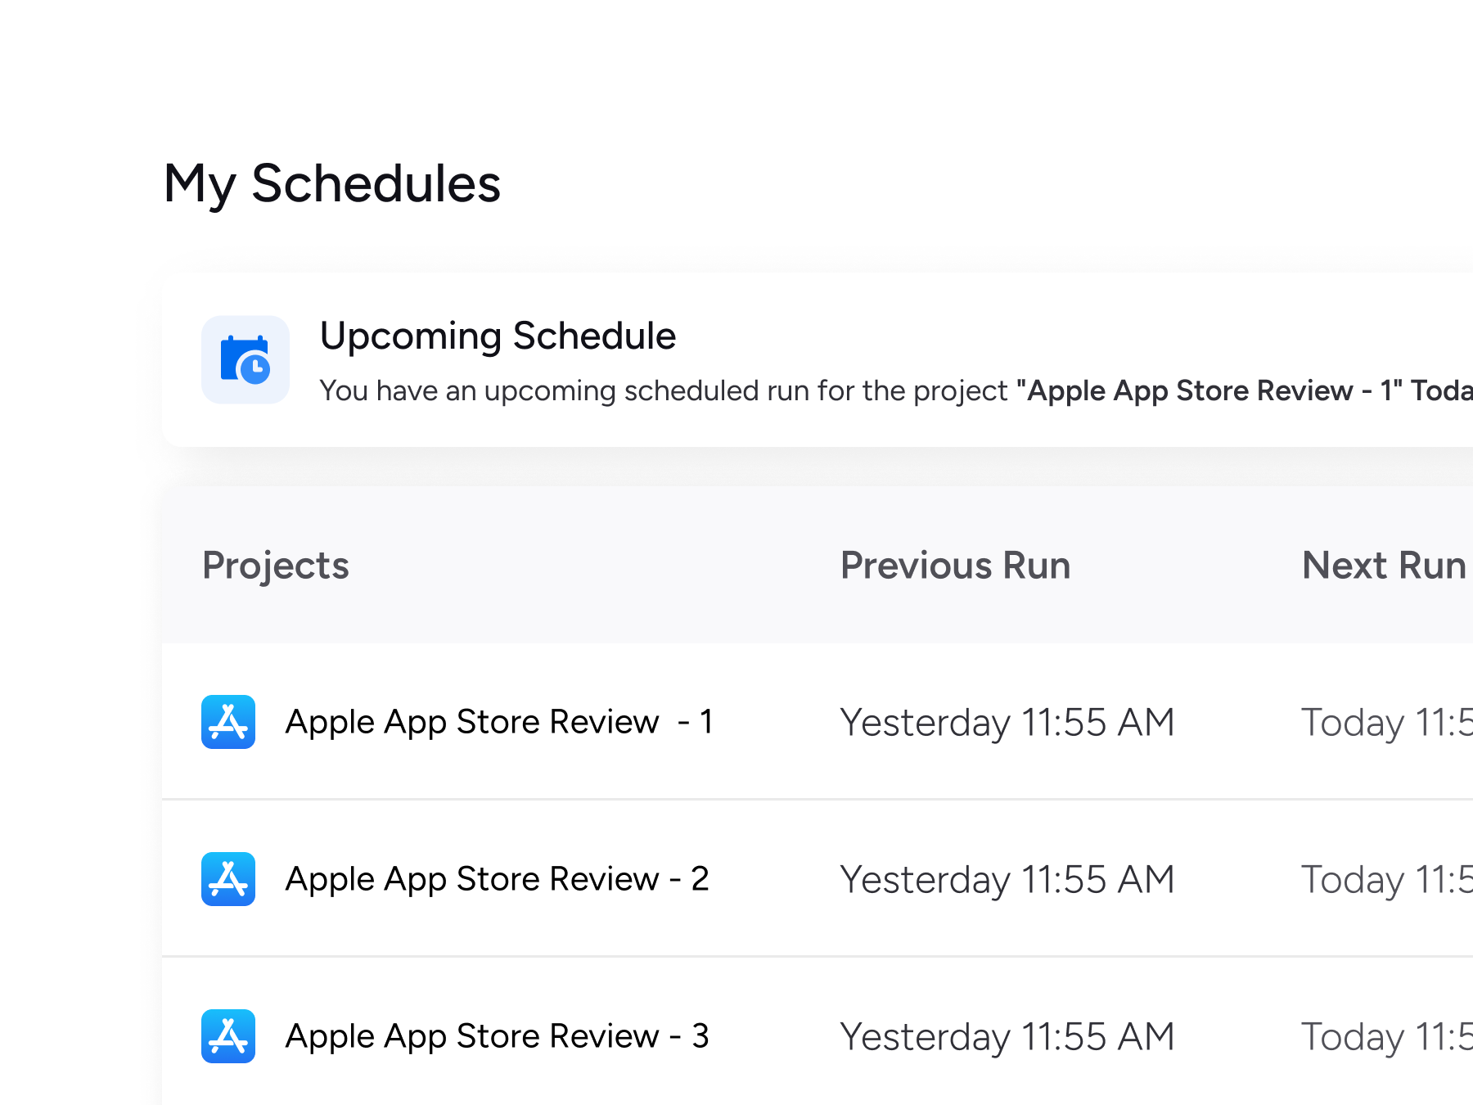Click the next run time for Review - 1
The width and height of the screenshot is (1473, 1105).
(x=1386, y=723)
